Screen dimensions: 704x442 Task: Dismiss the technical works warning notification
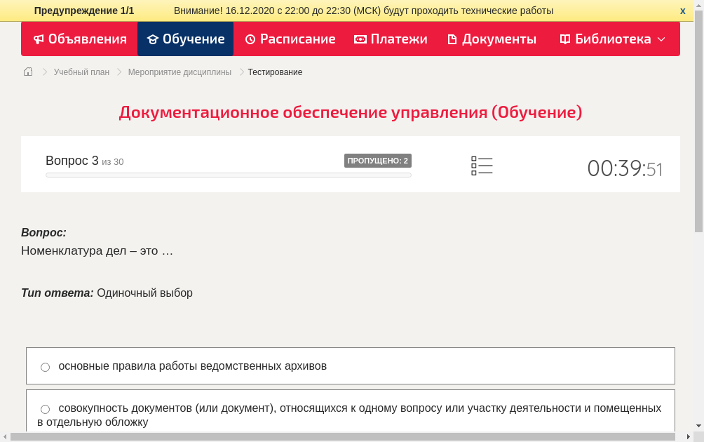(x=682, y=11)
